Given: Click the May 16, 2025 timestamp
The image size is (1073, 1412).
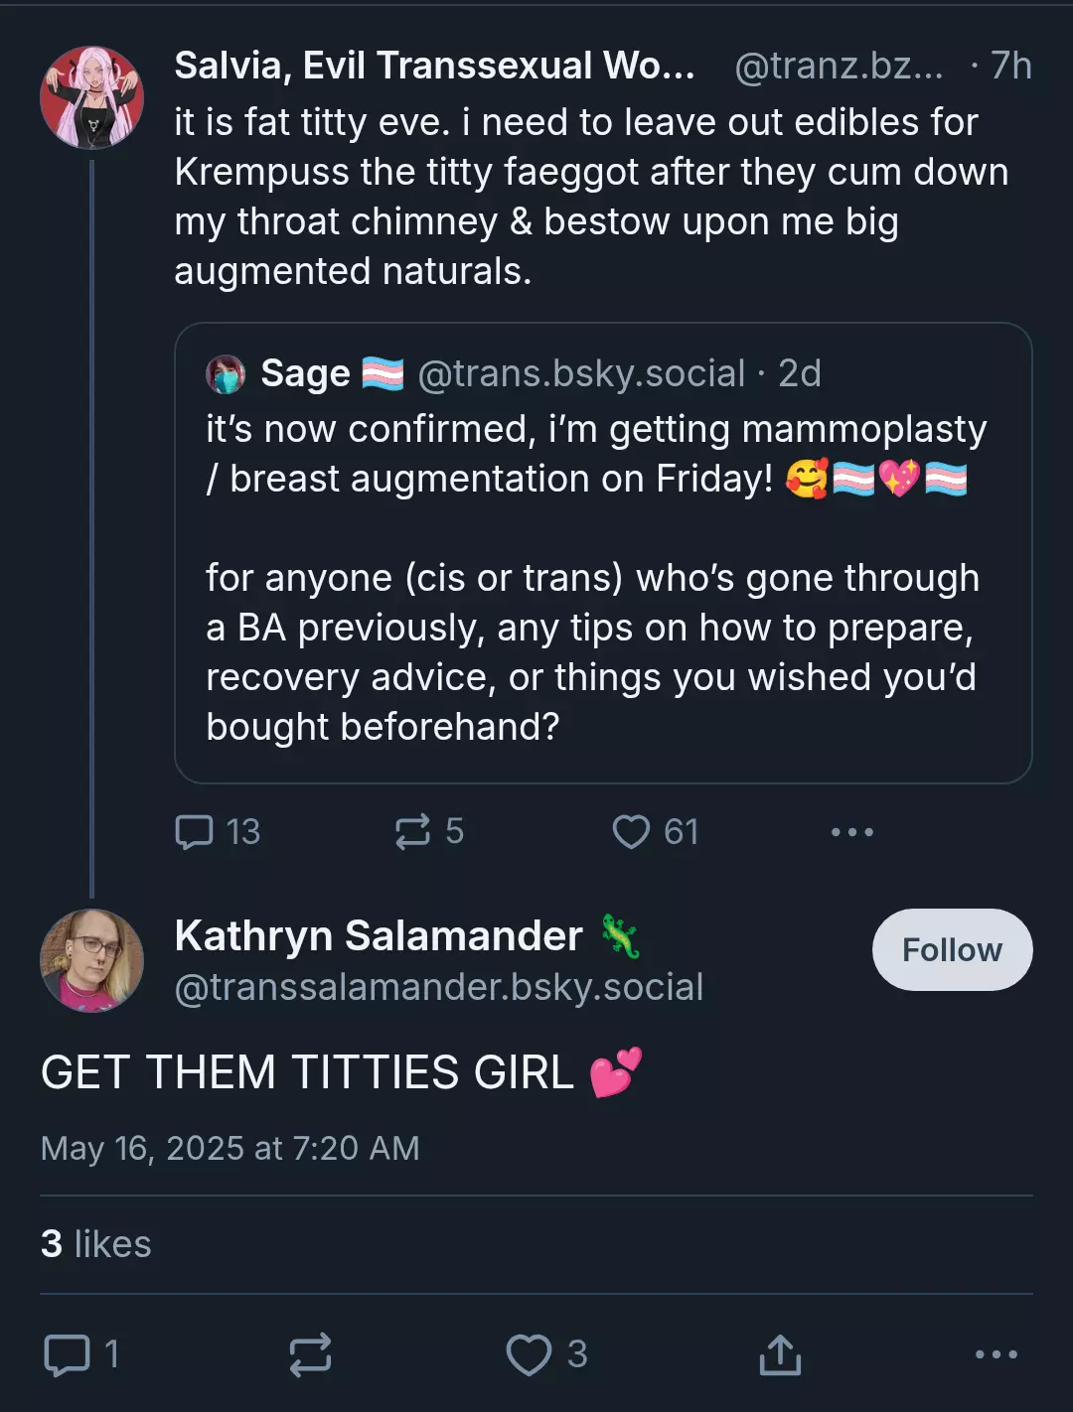Looking at the screenshot, I should tap(230, 1148).
